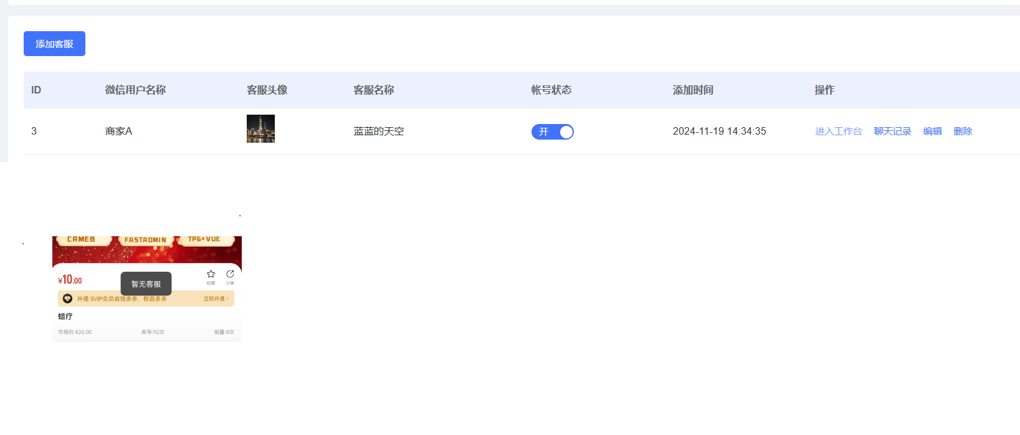Click the ID value 3

[x=34, y=131]
